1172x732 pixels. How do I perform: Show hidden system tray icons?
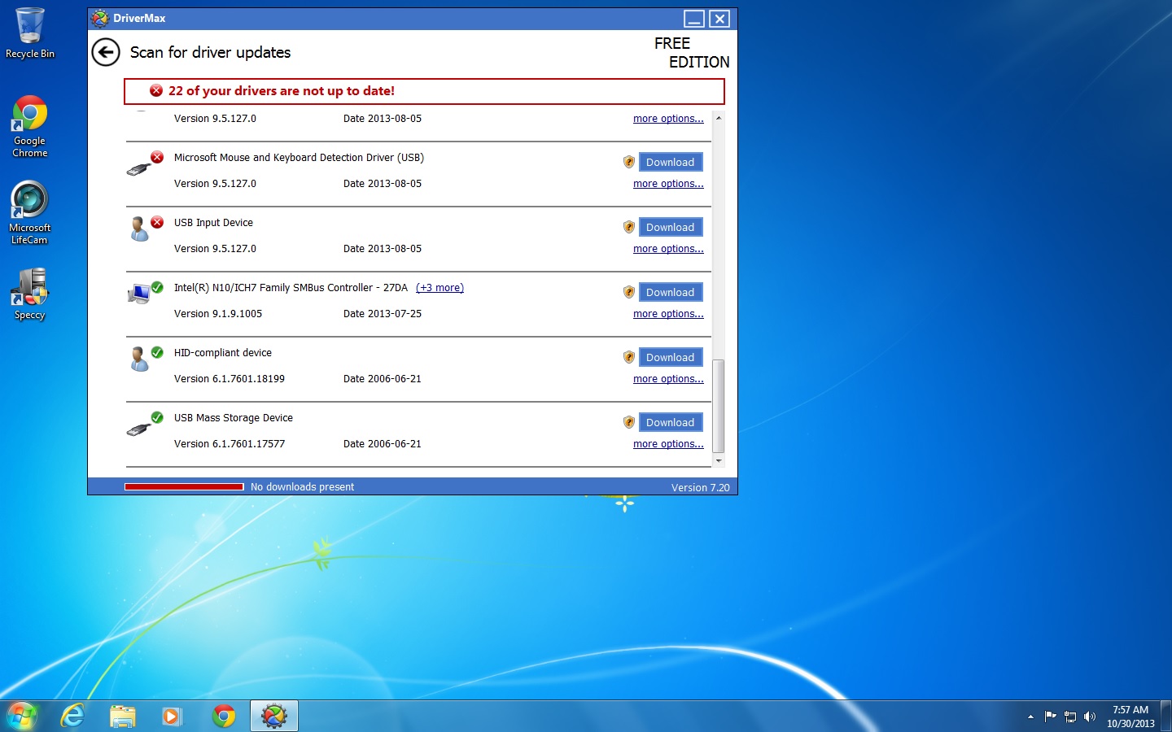(x=1030, y=717)
